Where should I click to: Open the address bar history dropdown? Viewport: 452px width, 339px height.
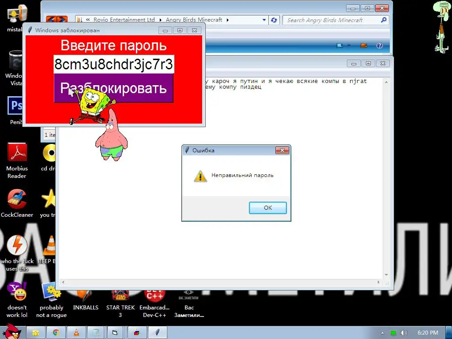[x=264, y=20]
